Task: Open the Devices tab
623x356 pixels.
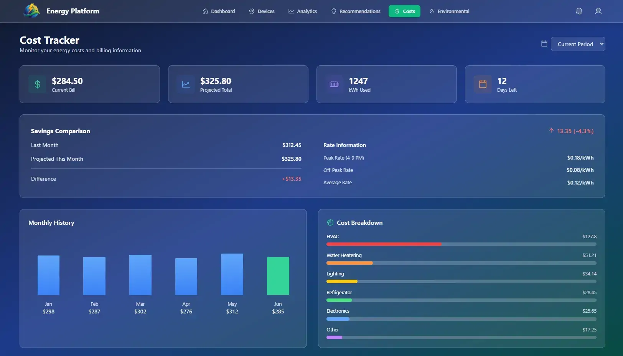Action: point(262,11)
